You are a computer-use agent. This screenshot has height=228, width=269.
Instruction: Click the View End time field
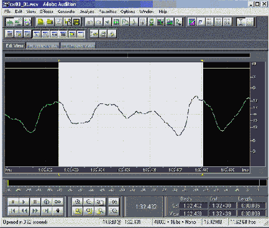pyautogui.click(x=222, y=214)
